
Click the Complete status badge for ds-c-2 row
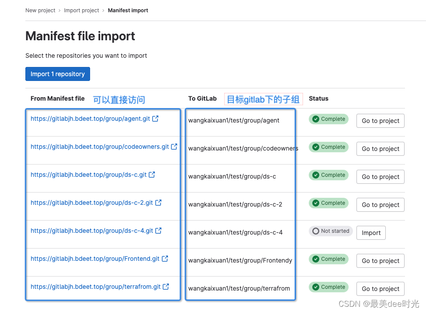(328, 203)
